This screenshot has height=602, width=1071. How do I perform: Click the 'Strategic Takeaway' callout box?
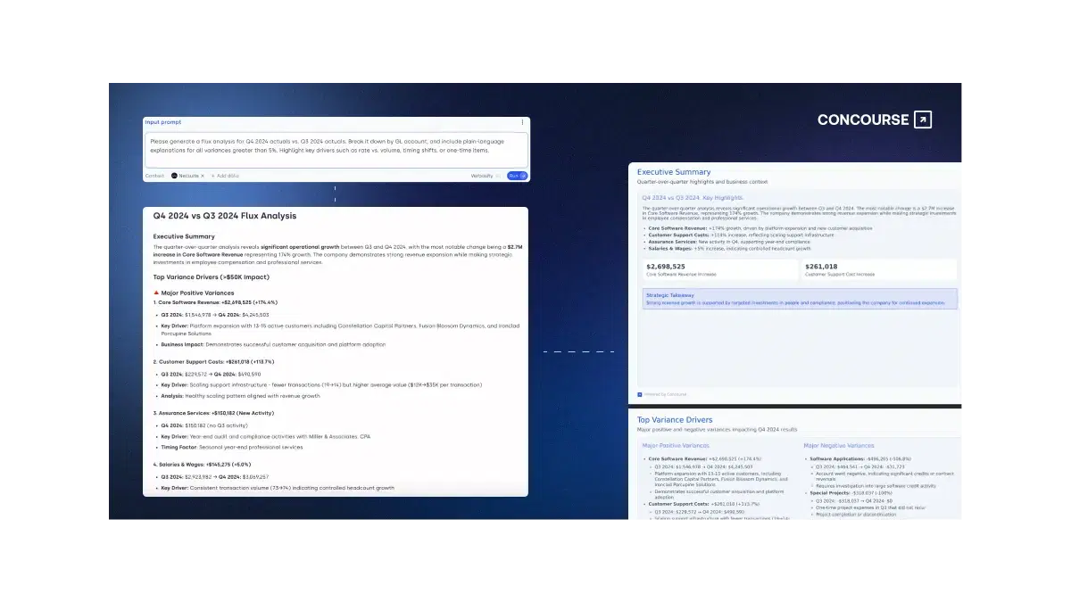[x=799, y=299]
